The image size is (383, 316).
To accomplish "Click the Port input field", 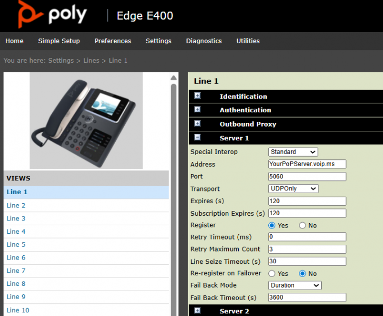I will 307,176.
